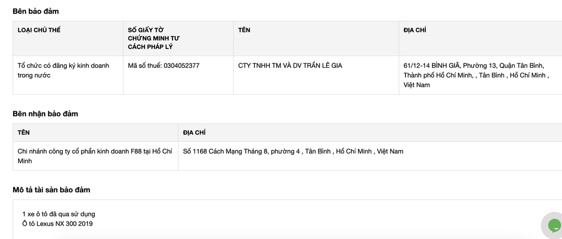Click the Chi nhánh công ty F88 name cell

pos(95,156)
